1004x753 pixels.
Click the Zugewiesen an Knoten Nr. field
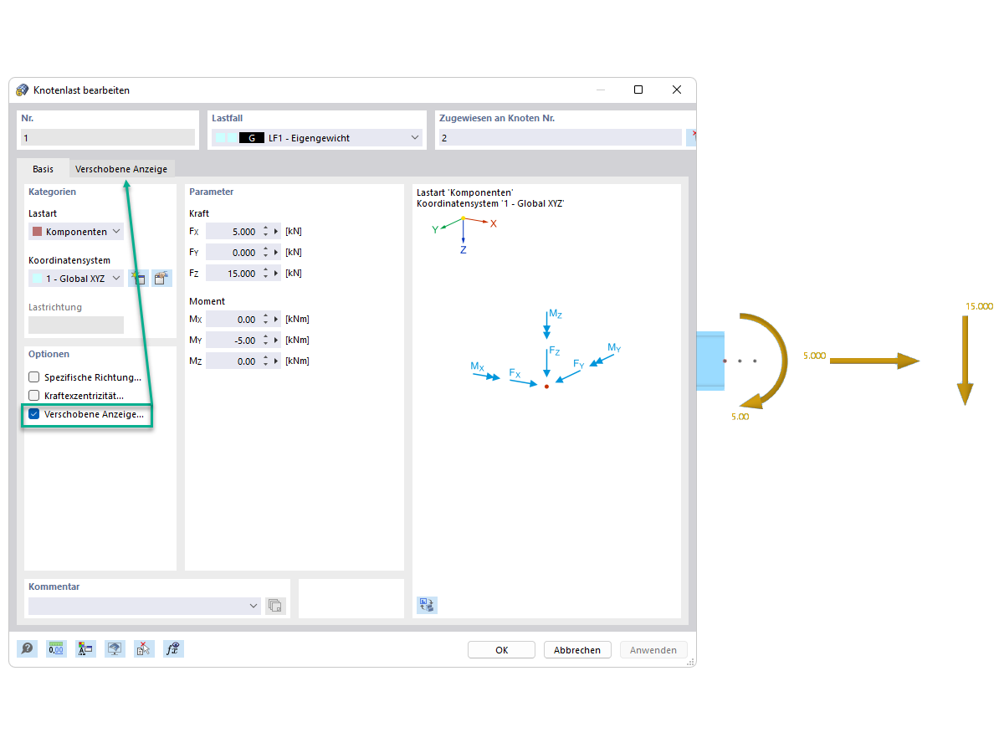tap(560, 138)
